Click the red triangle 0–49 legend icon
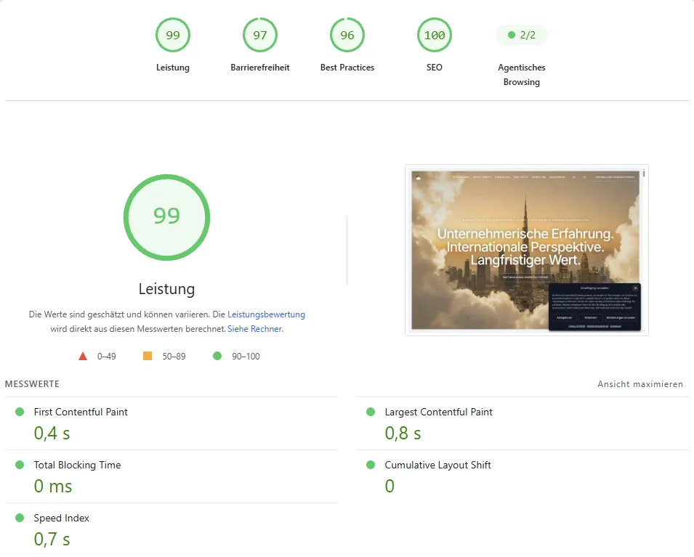This screenshot has width=694, height=557. point(83,356)
